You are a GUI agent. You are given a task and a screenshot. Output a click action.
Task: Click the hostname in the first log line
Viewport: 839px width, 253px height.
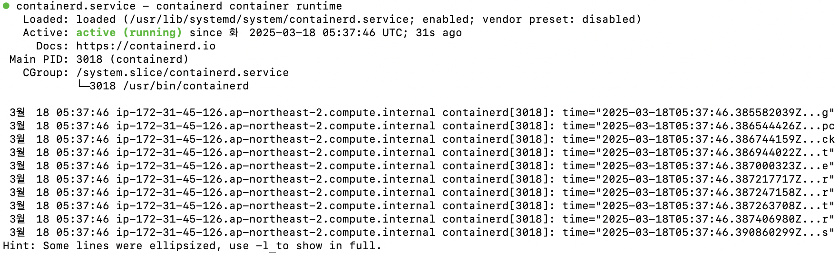pos(276,113)
